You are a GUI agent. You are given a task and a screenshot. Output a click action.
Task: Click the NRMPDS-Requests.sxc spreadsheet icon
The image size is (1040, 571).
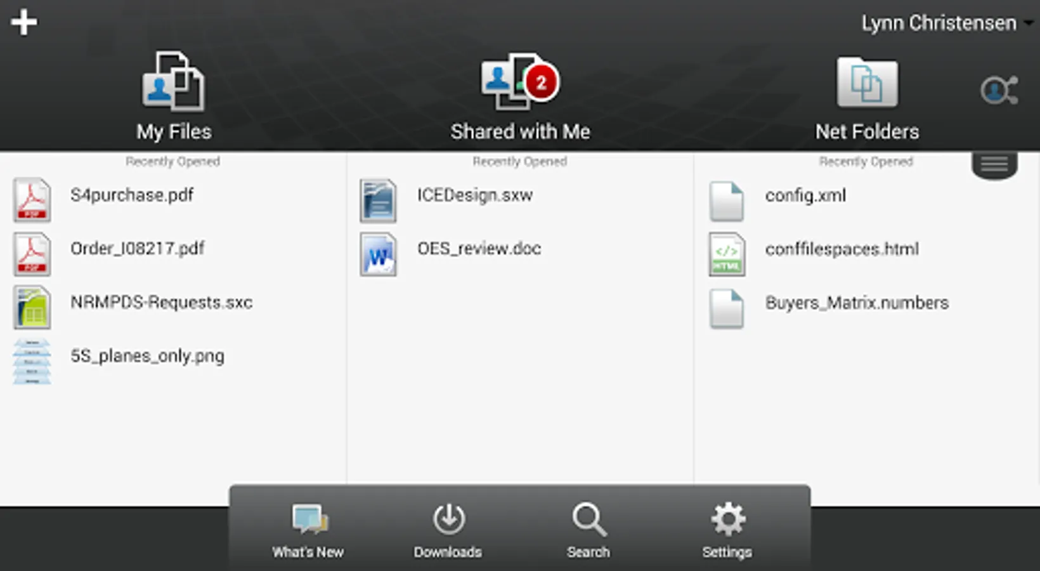pos(32,307)
